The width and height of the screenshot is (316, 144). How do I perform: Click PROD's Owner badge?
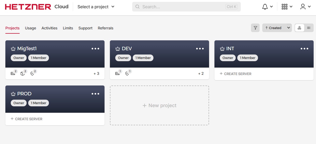(19, 103)
